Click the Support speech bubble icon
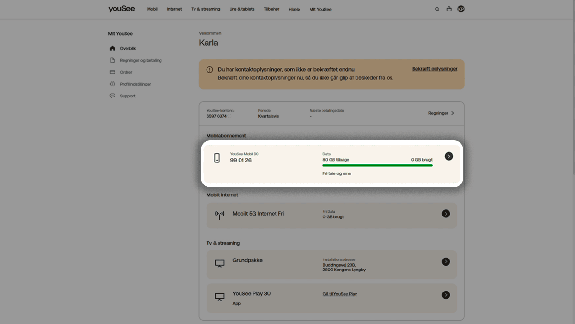 click(x=112, y=96)
